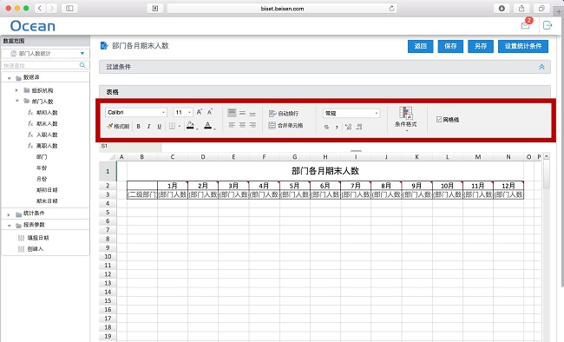Viewport: 564px width, 342px height.
Task: Align text to bottom
Action: pos(252,114)
